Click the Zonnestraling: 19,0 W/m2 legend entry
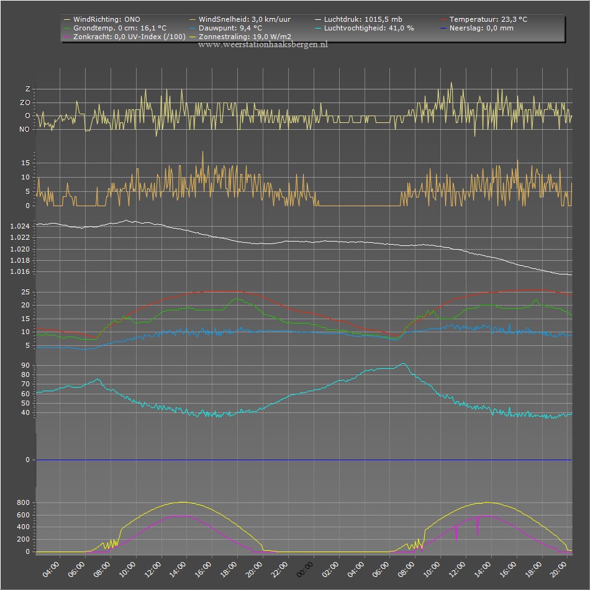The height and width of the screenshot is (590, 590). [x=240, y=37]
